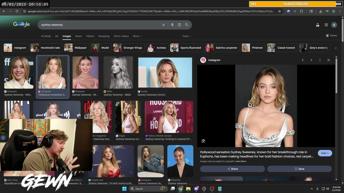Open Discord from the taskbar
344x193 pixels.
click(196, 189)
